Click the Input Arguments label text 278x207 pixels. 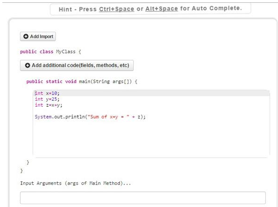[76, 183]
